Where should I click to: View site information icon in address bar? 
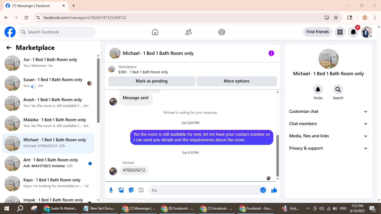[38, 18]
